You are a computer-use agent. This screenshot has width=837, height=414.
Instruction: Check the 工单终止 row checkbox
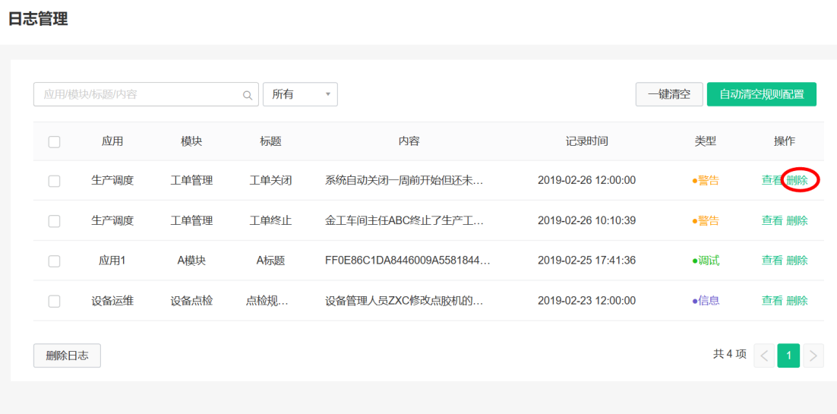[x=54, y=220]
